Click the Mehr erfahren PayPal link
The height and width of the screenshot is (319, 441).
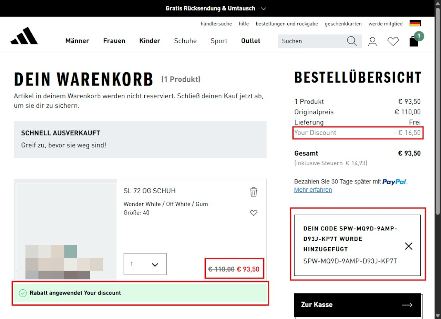point(313,190)
